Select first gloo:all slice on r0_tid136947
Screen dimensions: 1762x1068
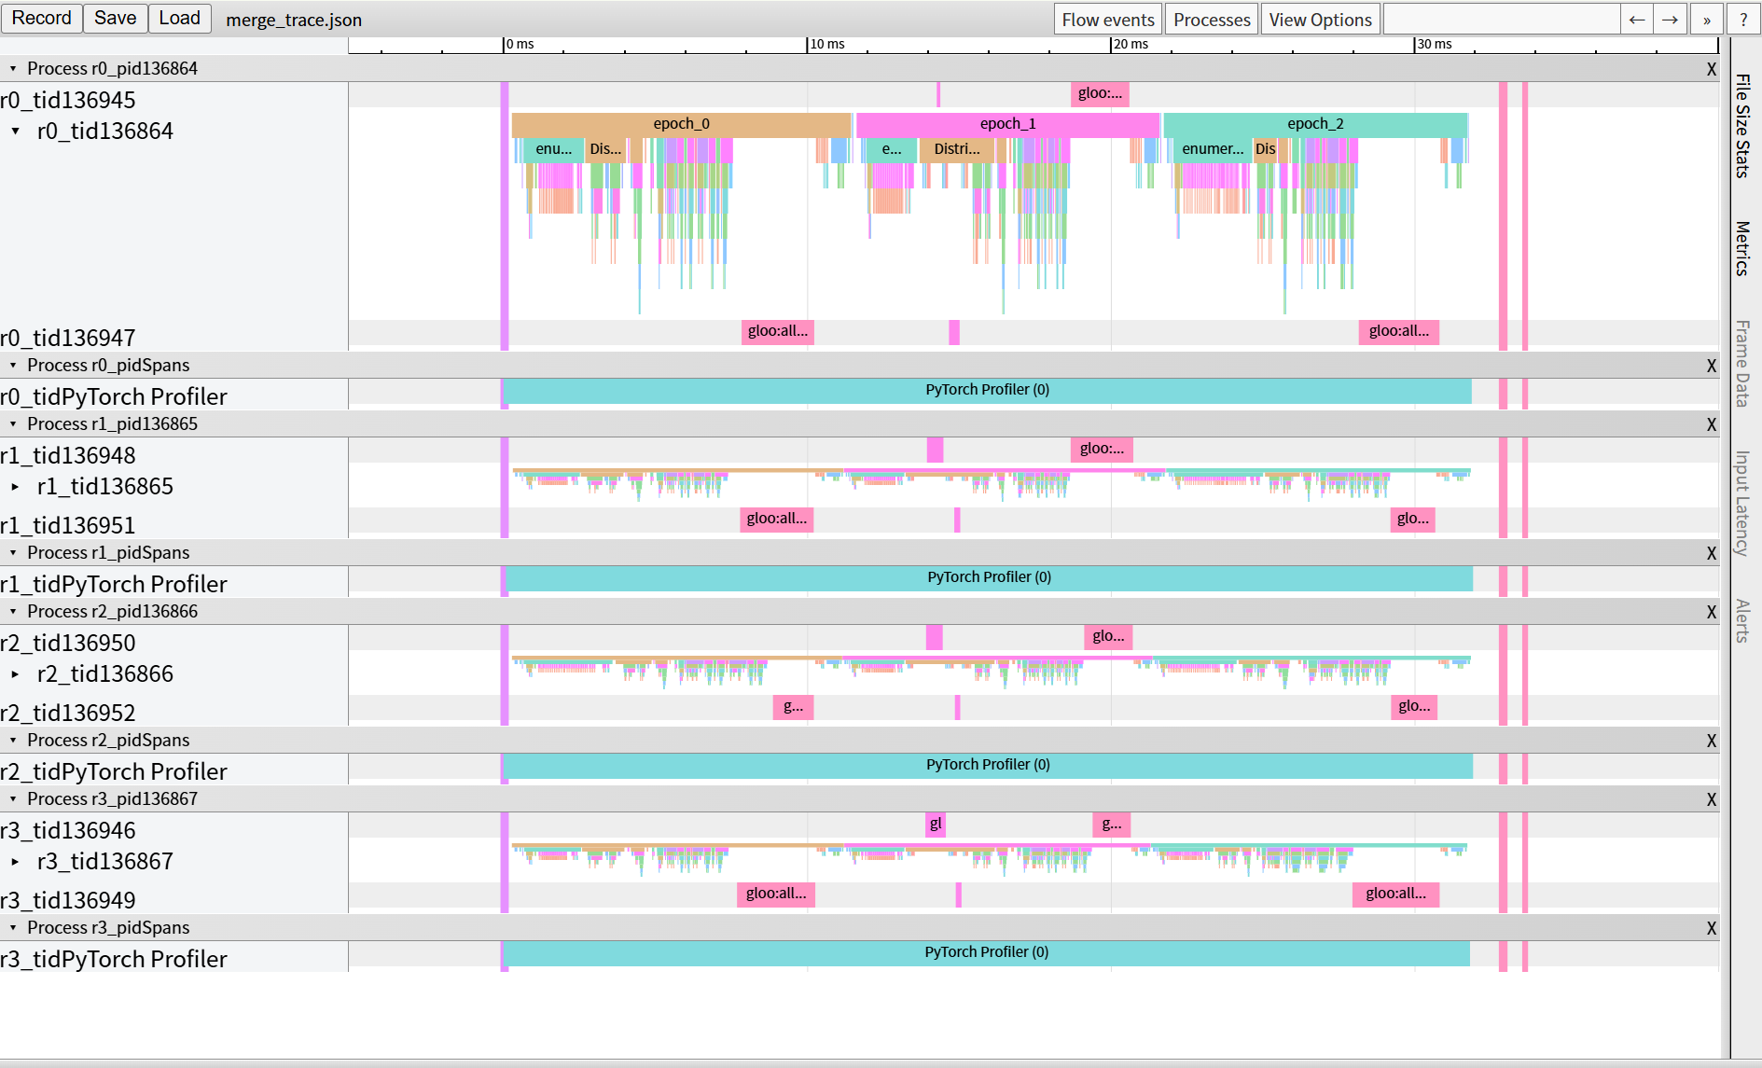pos(778,331)
